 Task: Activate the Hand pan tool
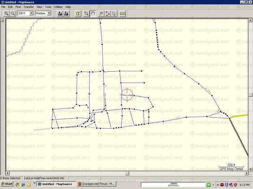coord(93,13)
